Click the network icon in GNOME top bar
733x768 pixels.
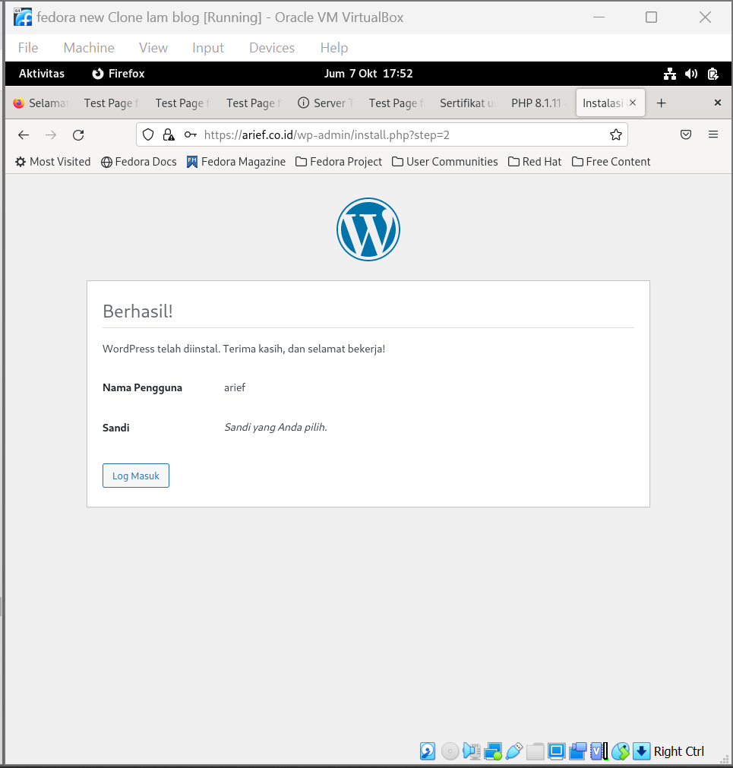pyautogui.click(x=670, y=74)
